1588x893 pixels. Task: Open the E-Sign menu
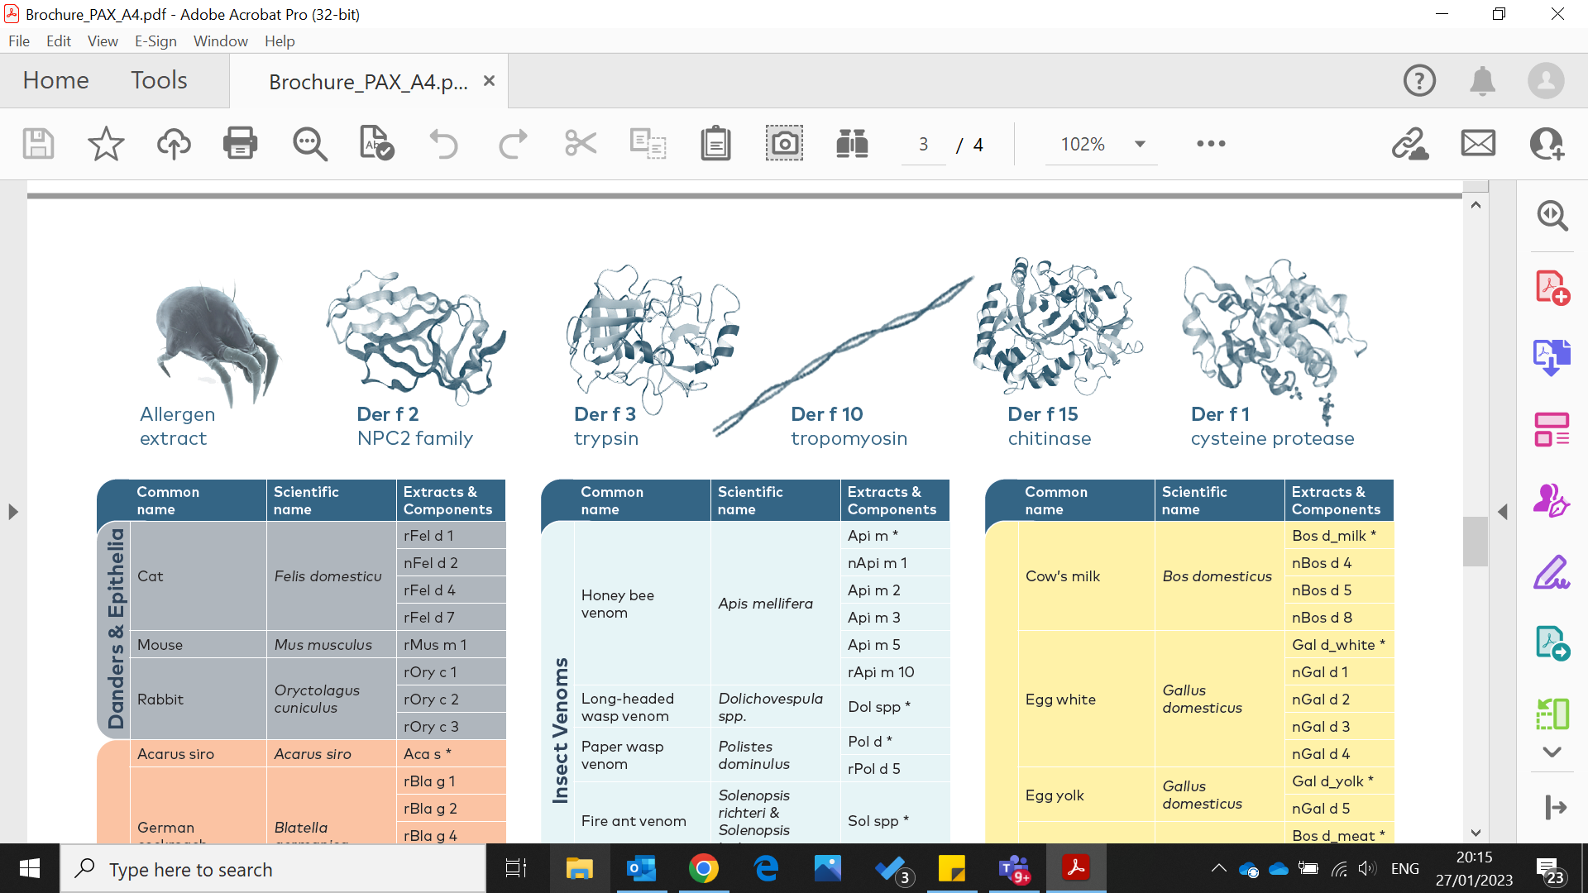point(155,41)
